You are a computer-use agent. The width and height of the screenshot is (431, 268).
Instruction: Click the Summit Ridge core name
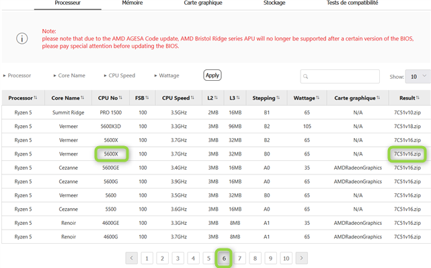[x=69, y=112]
